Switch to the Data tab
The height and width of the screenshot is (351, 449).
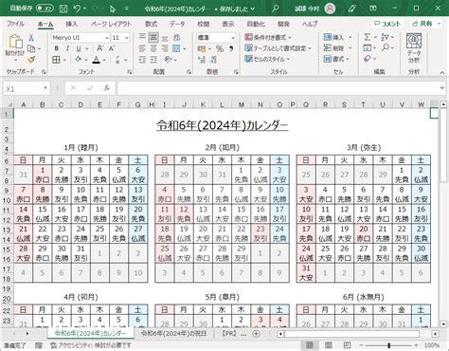click(177, 24)
